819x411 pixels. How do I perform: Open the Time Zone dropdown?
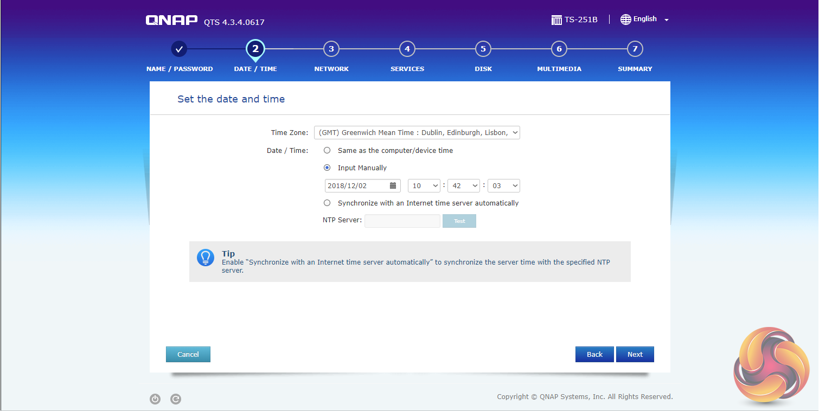417,132
